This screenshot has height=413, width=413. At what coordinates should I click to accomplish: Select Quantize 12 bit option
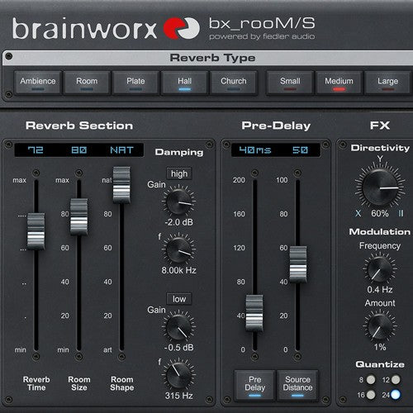396,380
